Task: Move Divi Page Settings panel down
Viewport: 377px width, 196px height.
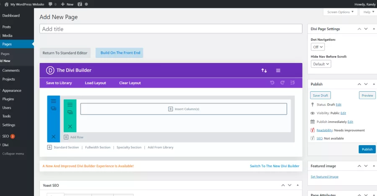Action: pyautogui.click(x=366, y=29)
